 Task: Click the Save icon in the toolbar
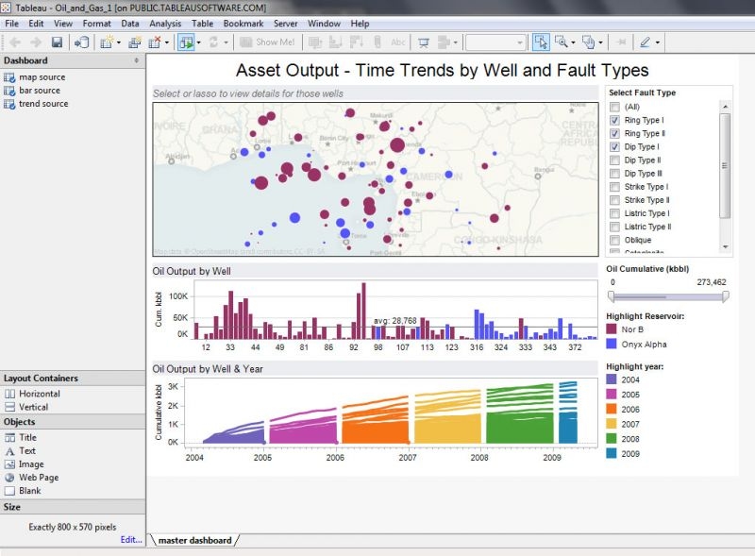click(x=57, y=42)
